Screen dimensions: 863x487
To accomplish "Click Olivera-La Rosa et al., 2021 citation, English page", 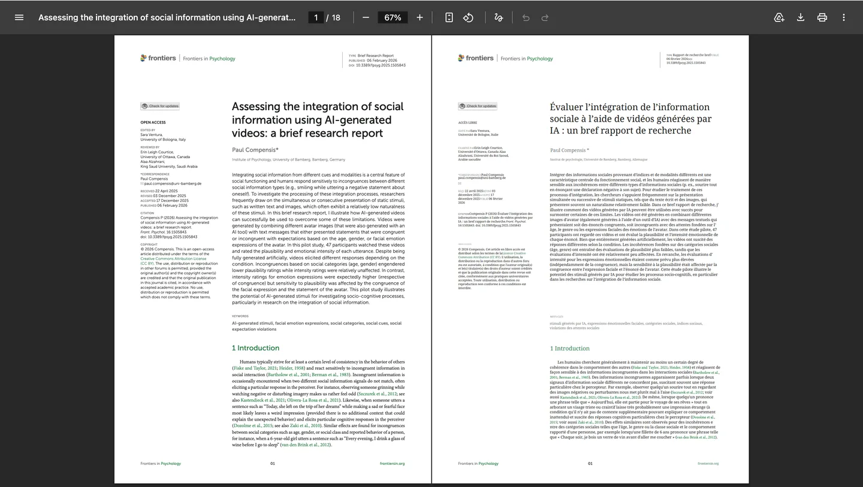I will 313,400.
